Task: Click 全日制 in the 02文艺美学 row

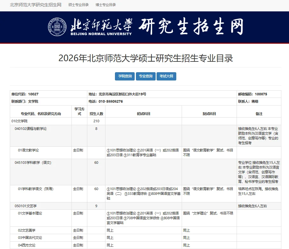Action: click(x=78, y=230)
